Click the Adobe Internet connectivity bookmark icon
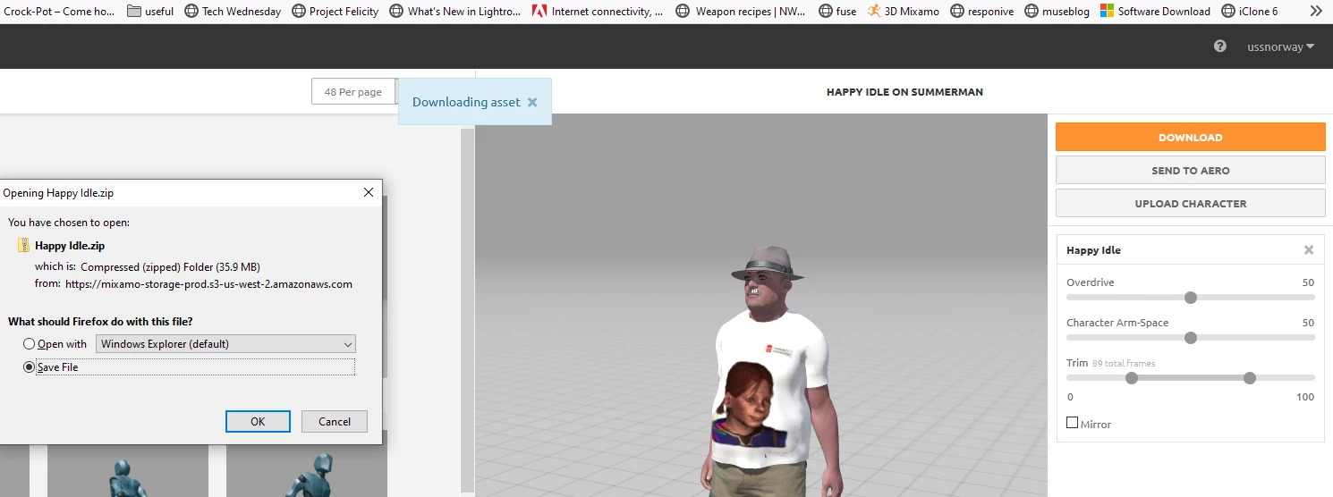 (539, 12)
